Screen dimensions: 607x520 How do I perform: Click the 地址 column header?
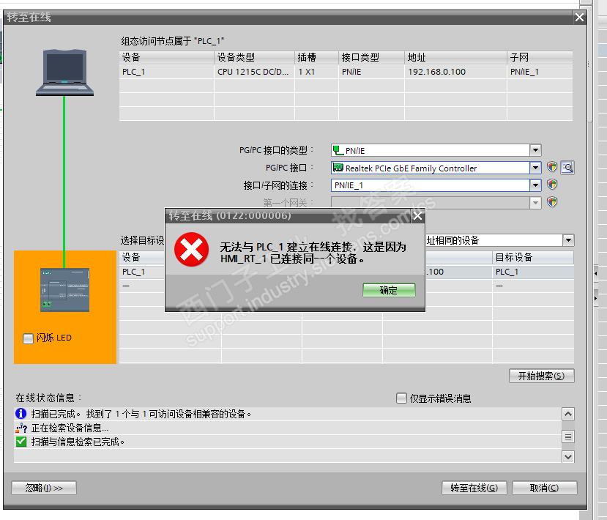(455, 58)
